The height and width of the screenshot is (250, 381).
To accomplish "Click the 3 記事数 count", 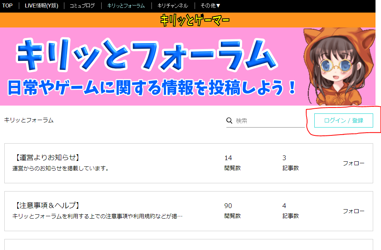I will click(x=291, y=163).
